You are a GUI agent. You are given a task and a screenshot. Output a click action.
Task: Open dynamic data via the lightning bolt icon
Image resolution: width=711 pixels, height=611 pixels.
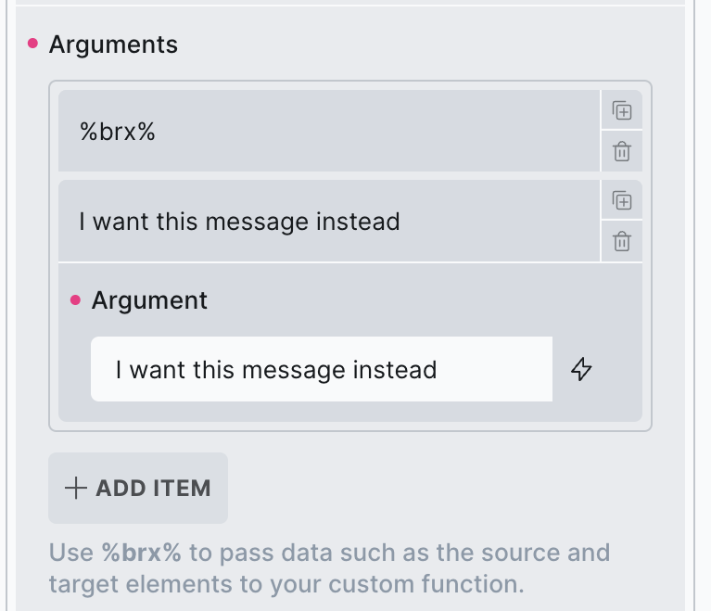click(581, 369)
